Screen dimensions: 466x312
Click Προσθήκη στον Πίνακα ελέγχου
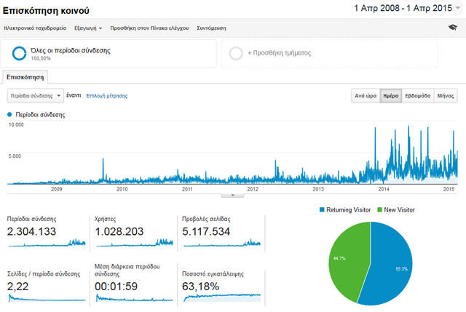(149, 28)
